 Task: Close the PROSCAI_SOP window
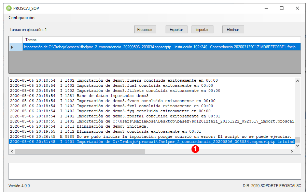[x=297, y=8]
